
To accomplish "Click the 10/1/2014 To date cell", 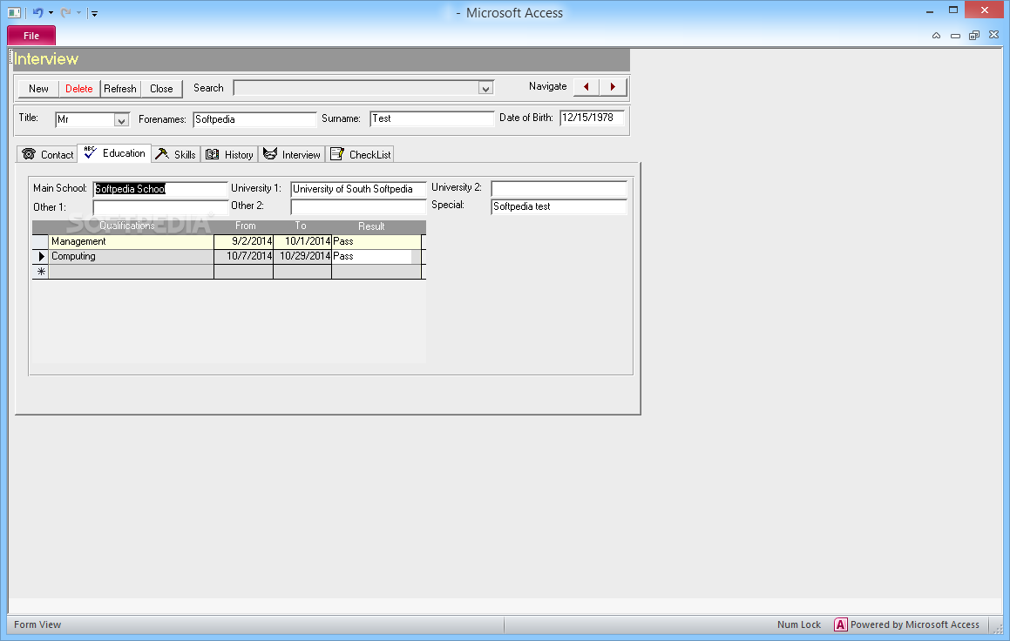I will point(302,241).
